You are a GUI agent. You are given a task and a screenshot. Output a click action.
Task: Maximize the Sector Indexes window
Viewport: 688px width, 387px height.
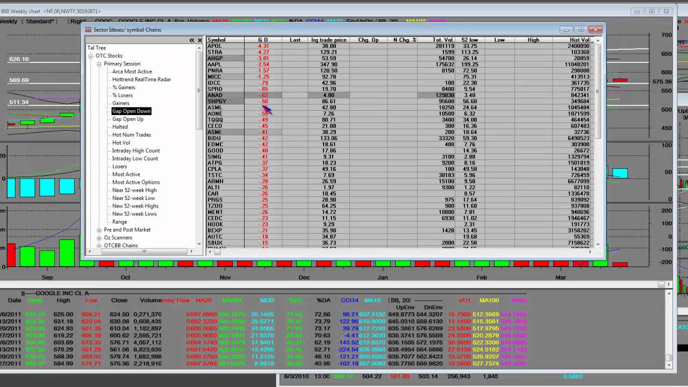coord(580,30)
